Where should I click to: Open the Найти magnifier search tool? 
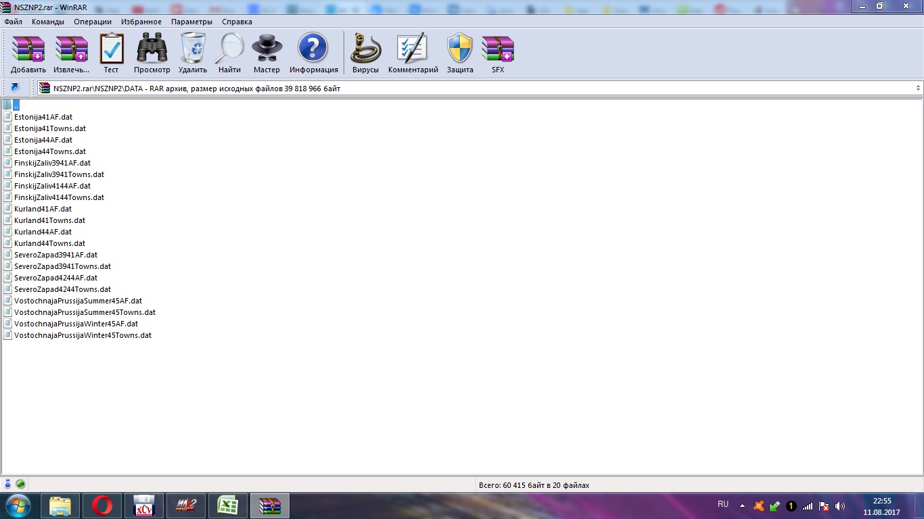[x=229, y=53]
